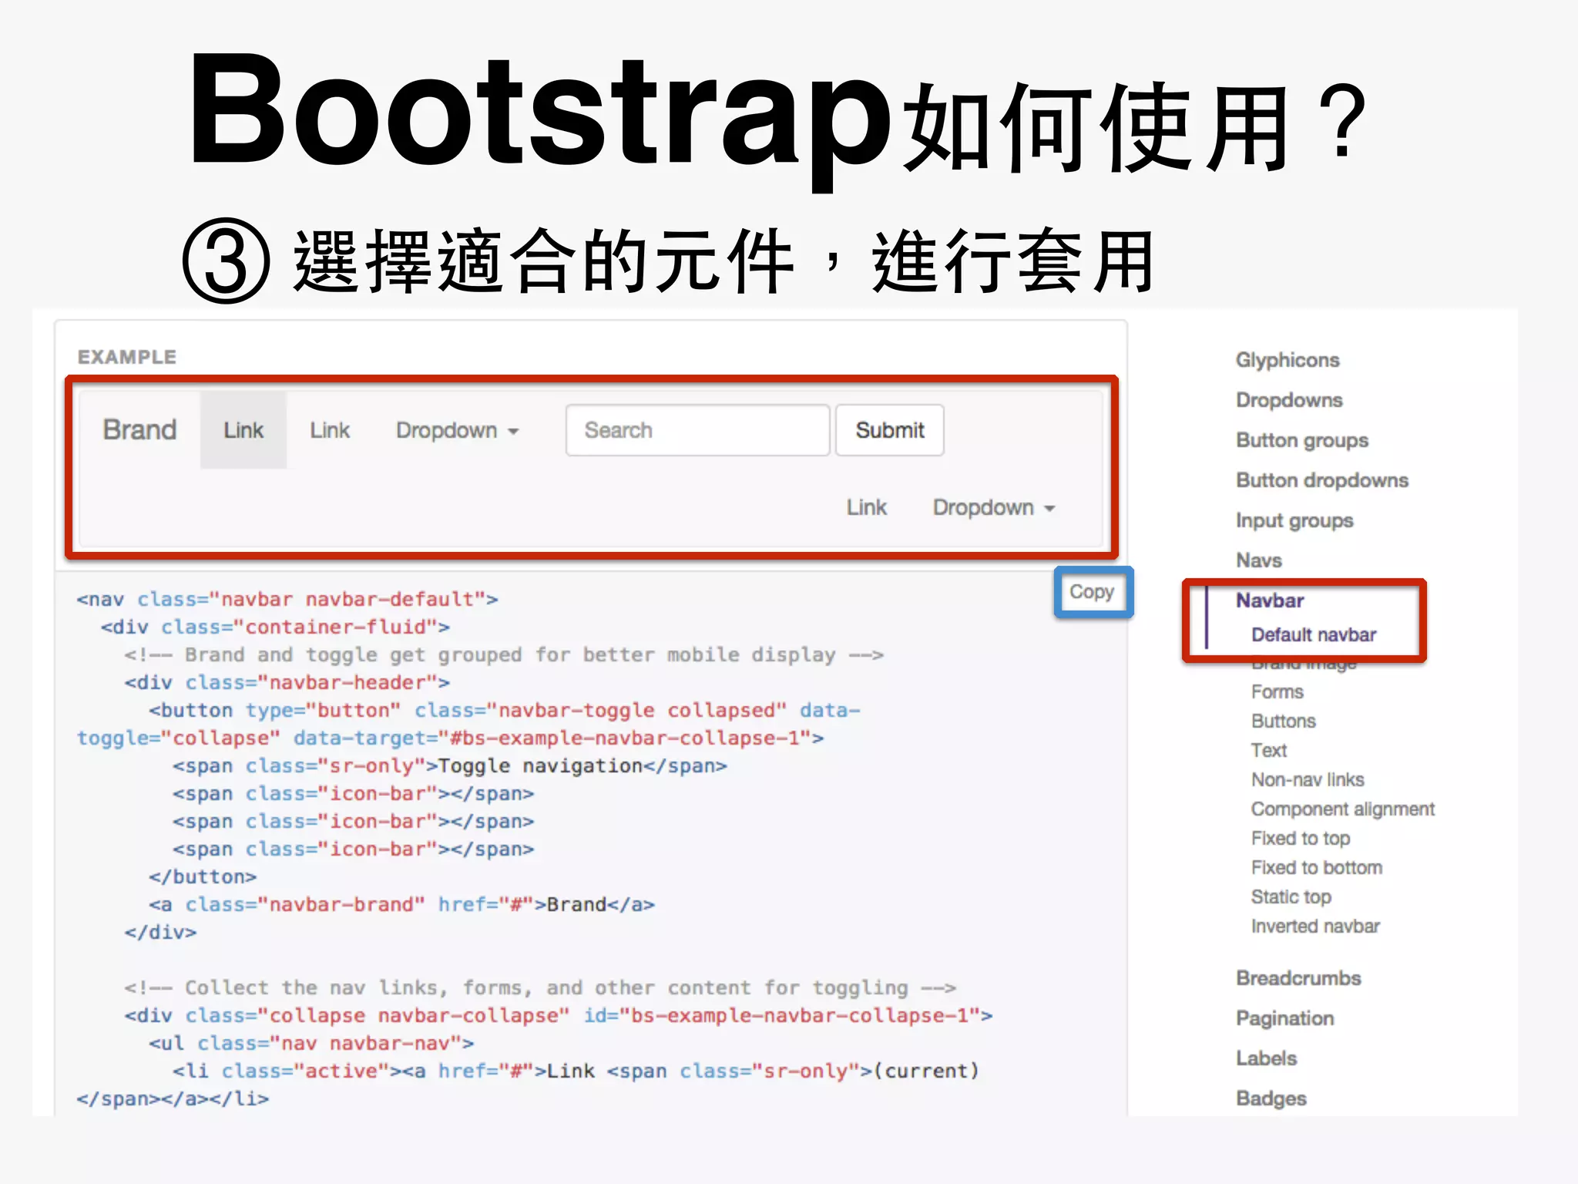
Task: Go to Forms navbar sub-item
Action: (x=1278, y=691)
